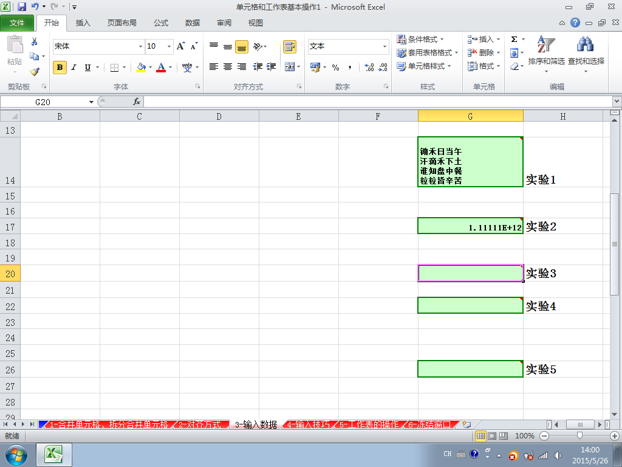Switch to Page Layout view in status bar
Viewport: 622px width, 467px height.
coord(492,436)
